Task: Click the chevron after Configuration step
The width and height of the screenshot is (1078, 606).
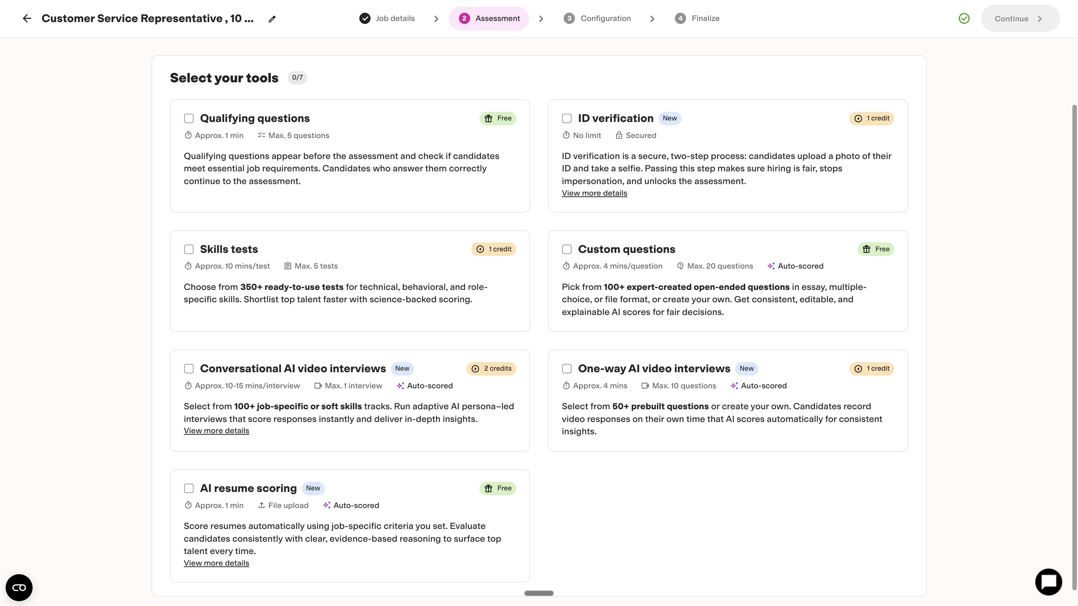Action: [652, 19]
